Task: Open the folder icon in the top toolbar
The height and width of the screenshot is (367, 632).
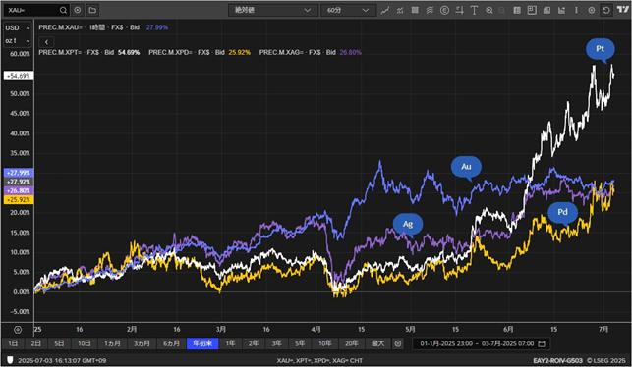Action: (x=92, y=10)
